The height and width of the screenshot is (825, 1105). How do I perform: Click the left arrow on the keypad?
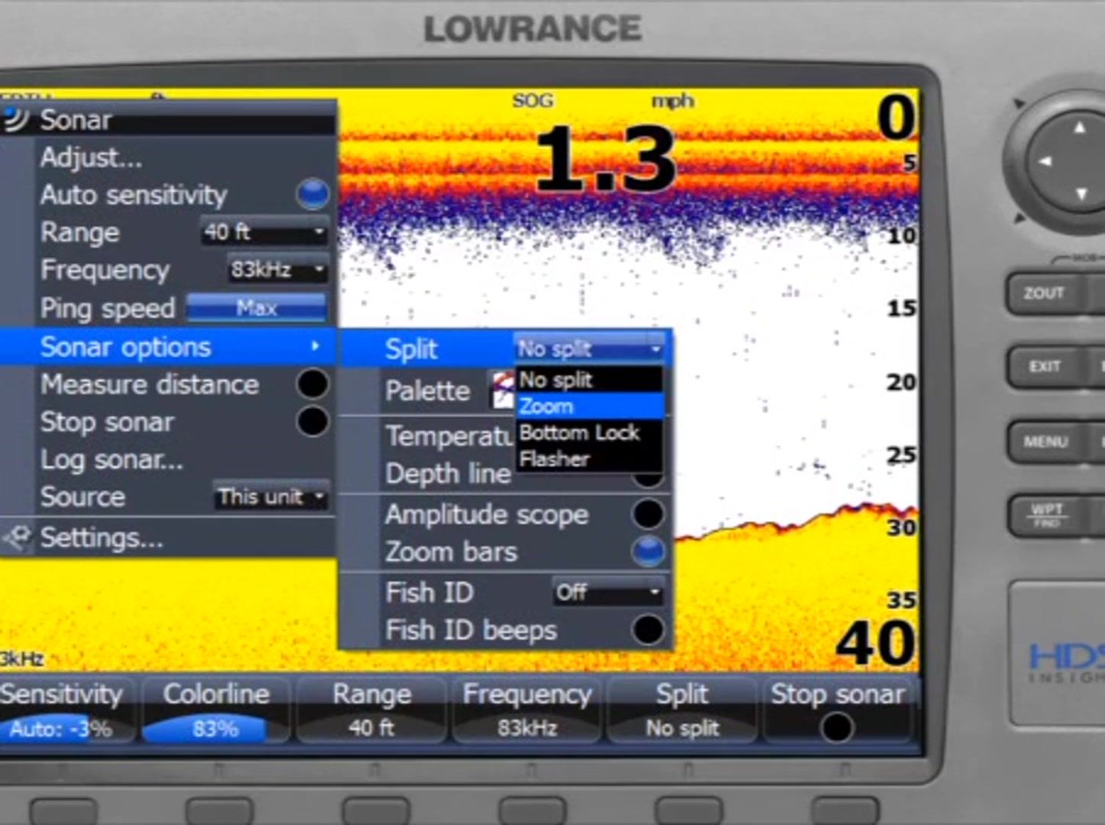[x=1045, y=160]
